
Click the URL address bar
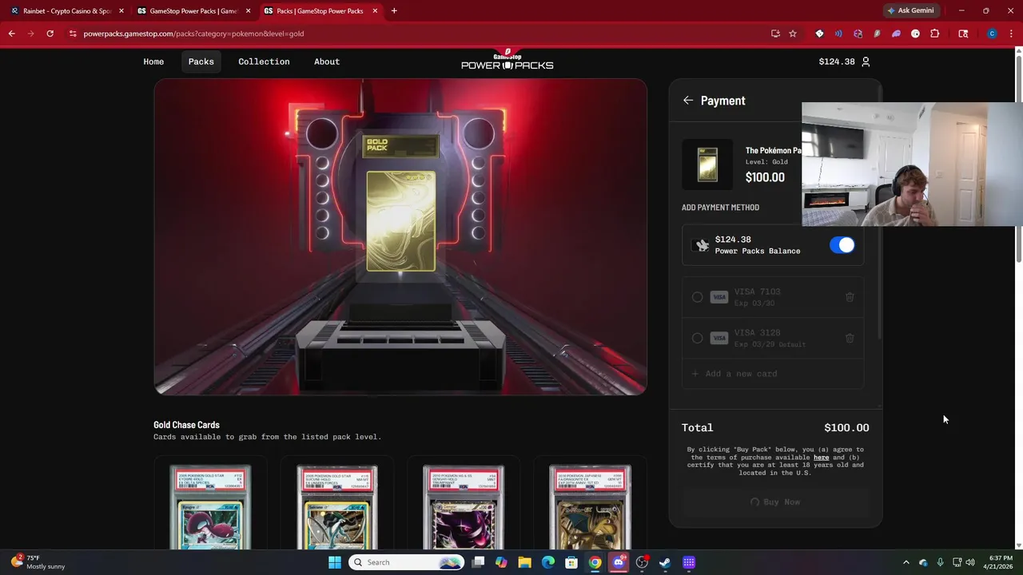pyautogui.click(x=416, y=34)
